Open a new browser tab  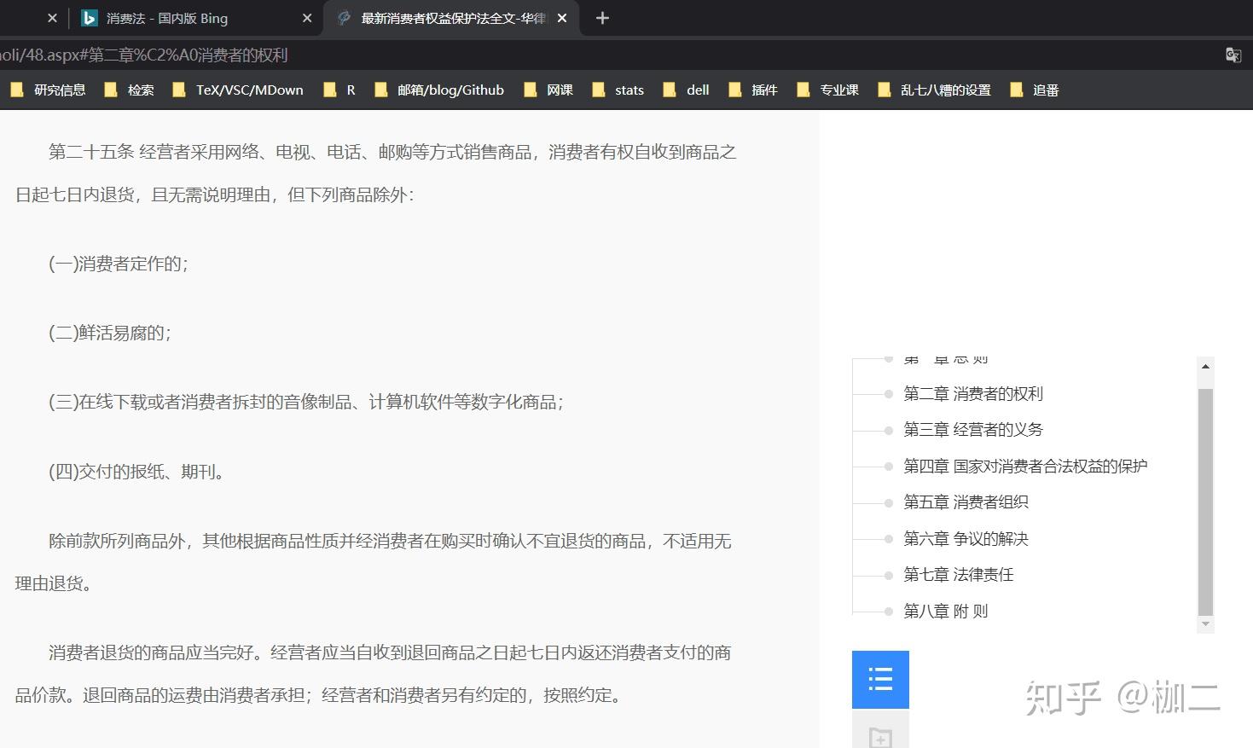(602, 18)
